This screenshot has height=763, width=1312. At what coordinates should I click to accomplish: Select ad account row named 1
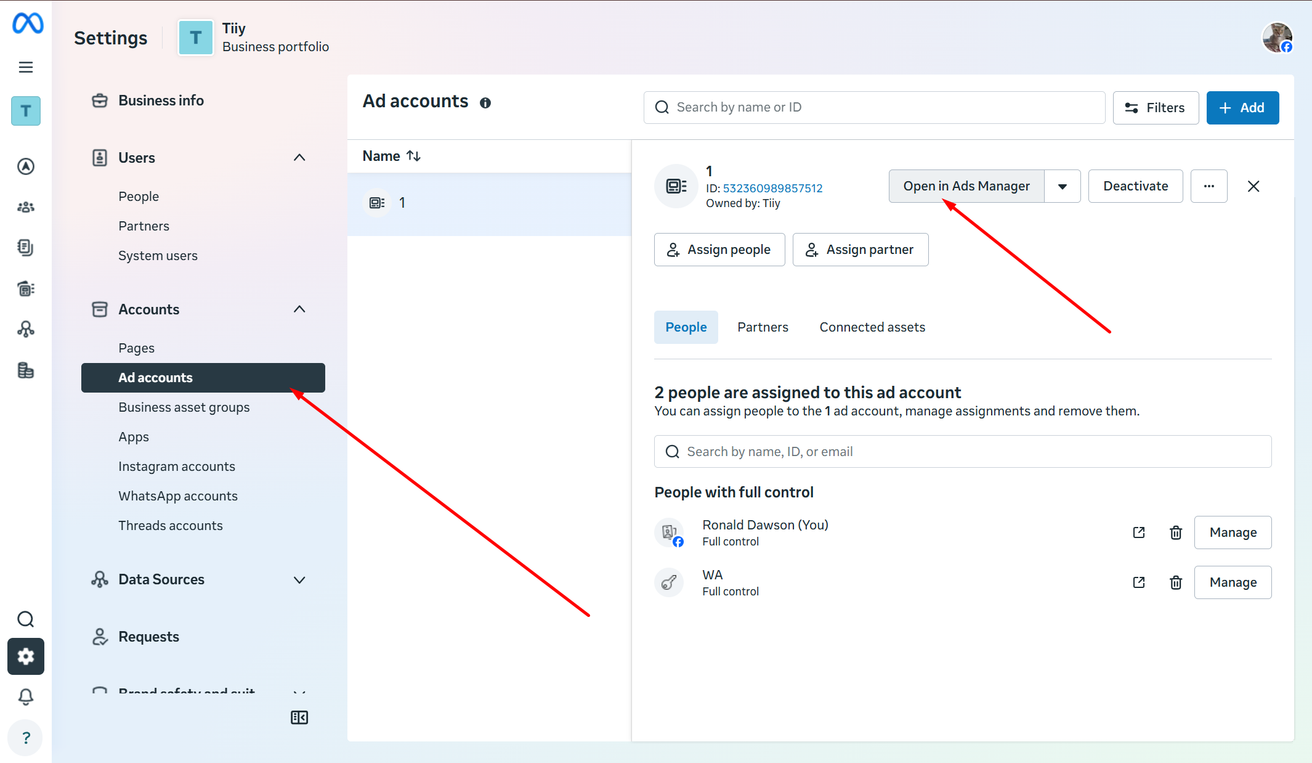(489, 203)
